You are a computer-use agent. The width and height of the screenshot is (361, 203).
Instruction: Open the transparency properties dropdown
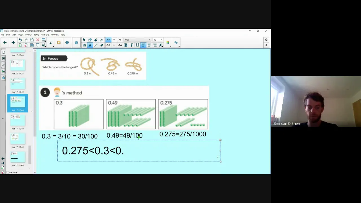(x=176, y=43)
